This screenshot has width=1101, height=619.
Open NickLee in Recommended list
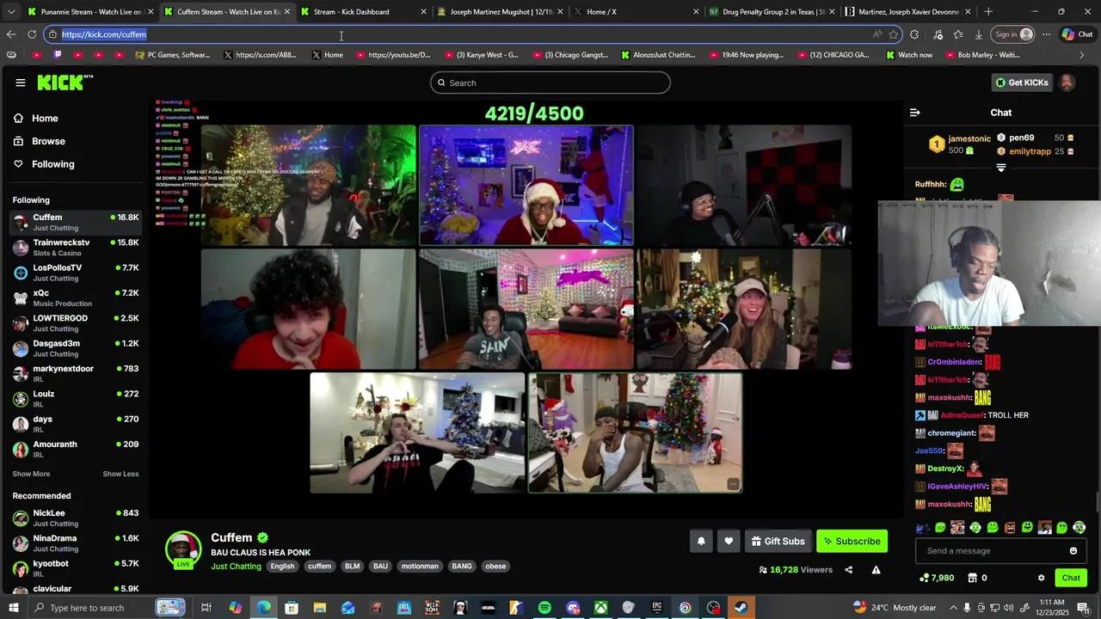pyautogui.click(x=76, y=518)
